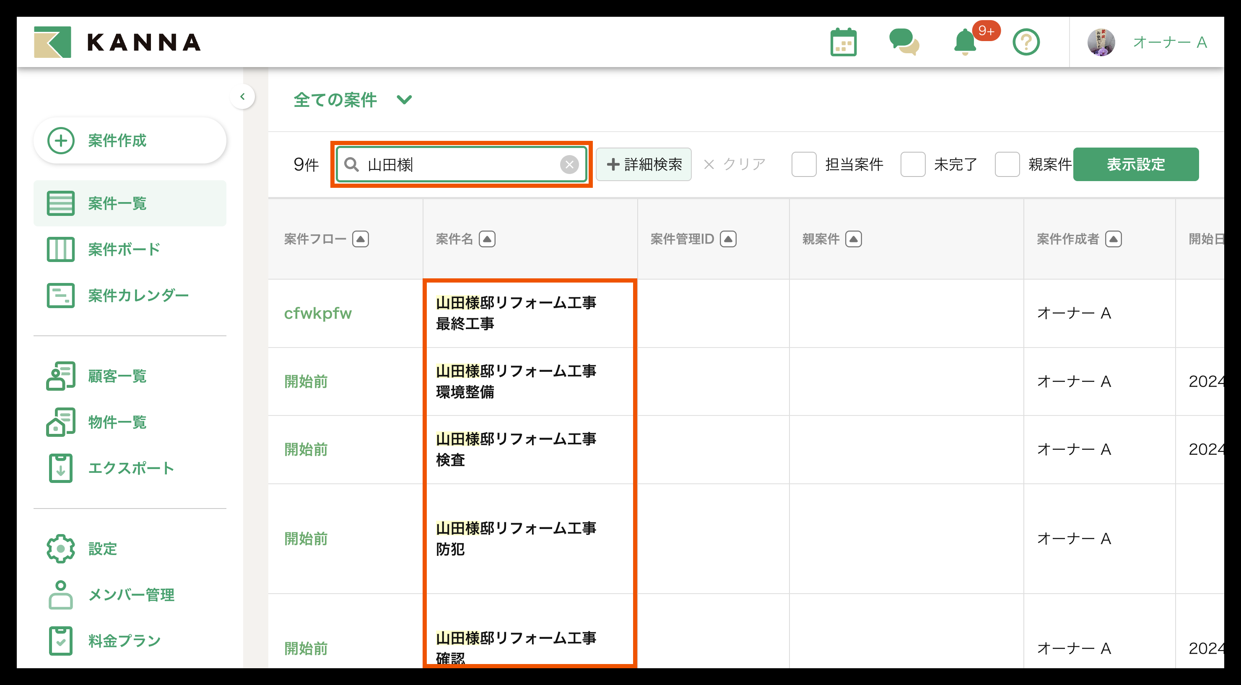This screenshot has height=685, width=1241.
Task: Enable the 親案件 checkbox
Action: click(x=1007, y=165)
